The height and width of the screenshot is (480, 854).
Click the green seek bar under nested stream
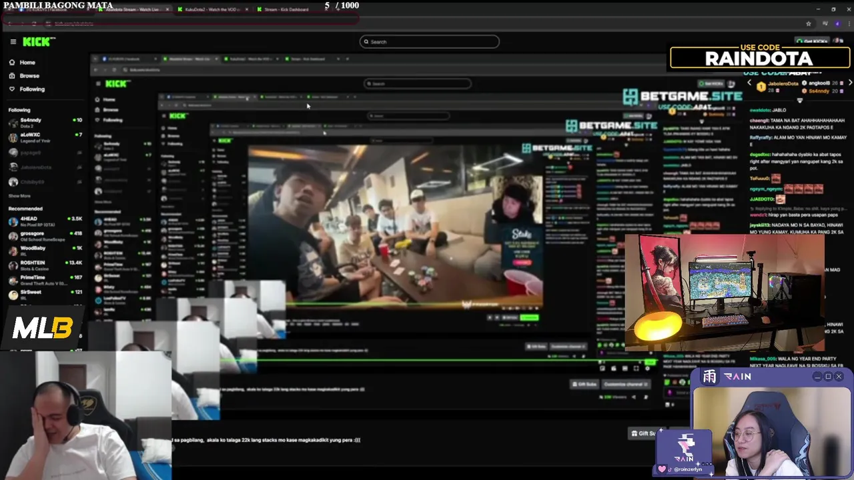point(440,361)
